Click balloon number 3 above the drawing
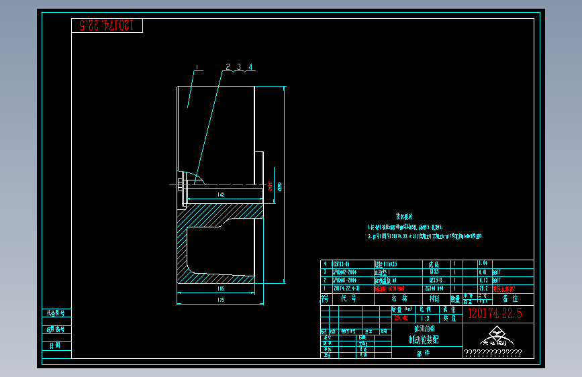 (239, 67)
